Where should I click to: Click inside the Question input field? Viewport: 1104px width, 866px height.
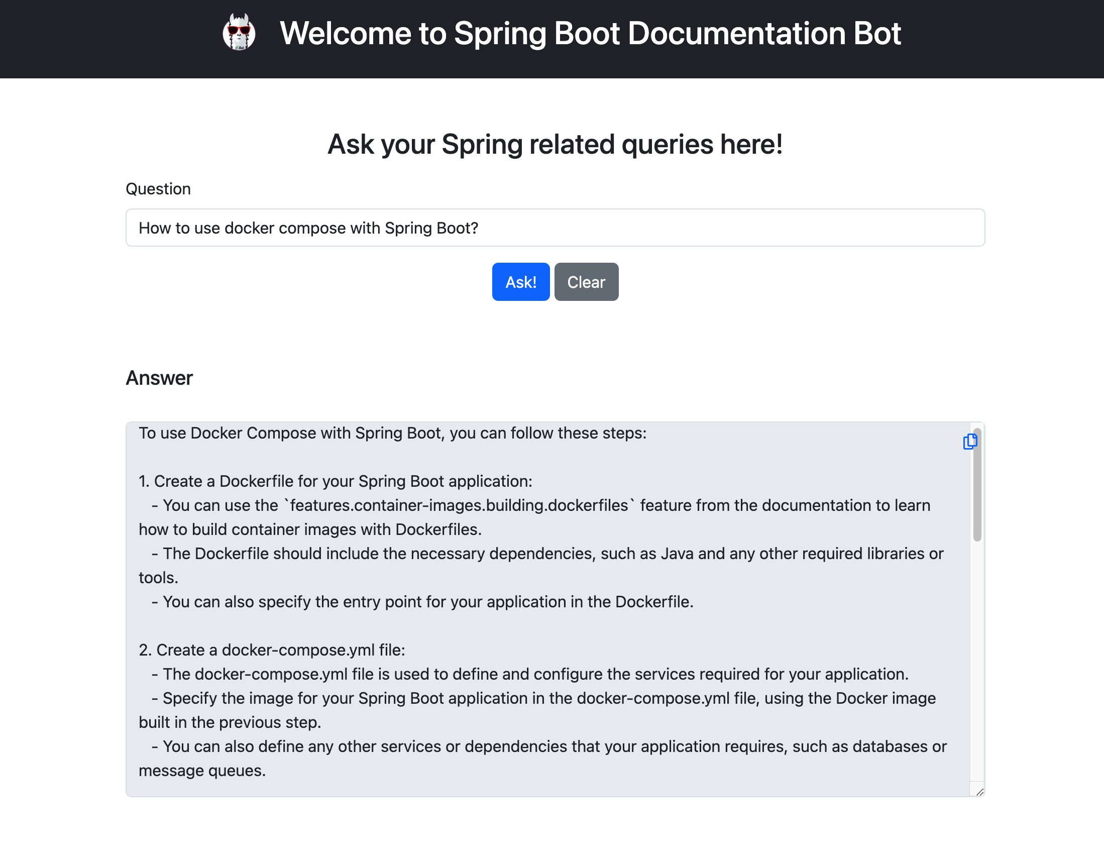coord(555,228)
